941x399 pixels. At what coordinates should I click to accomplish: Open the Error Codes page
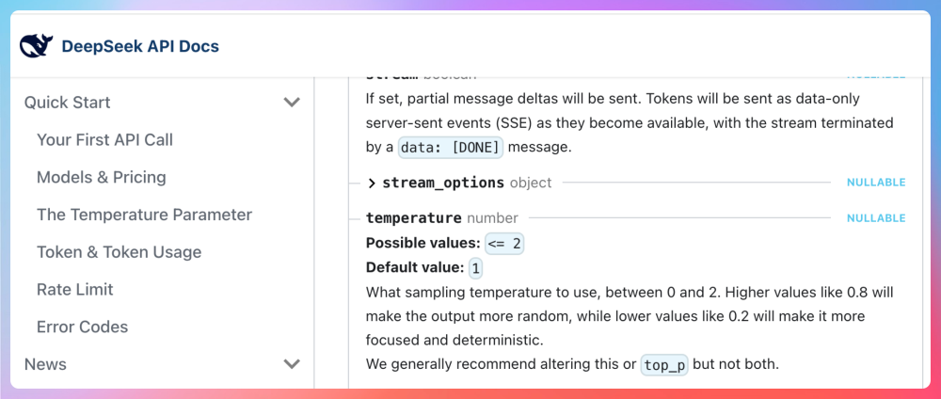pyautogui.click(x=82, y=327)
